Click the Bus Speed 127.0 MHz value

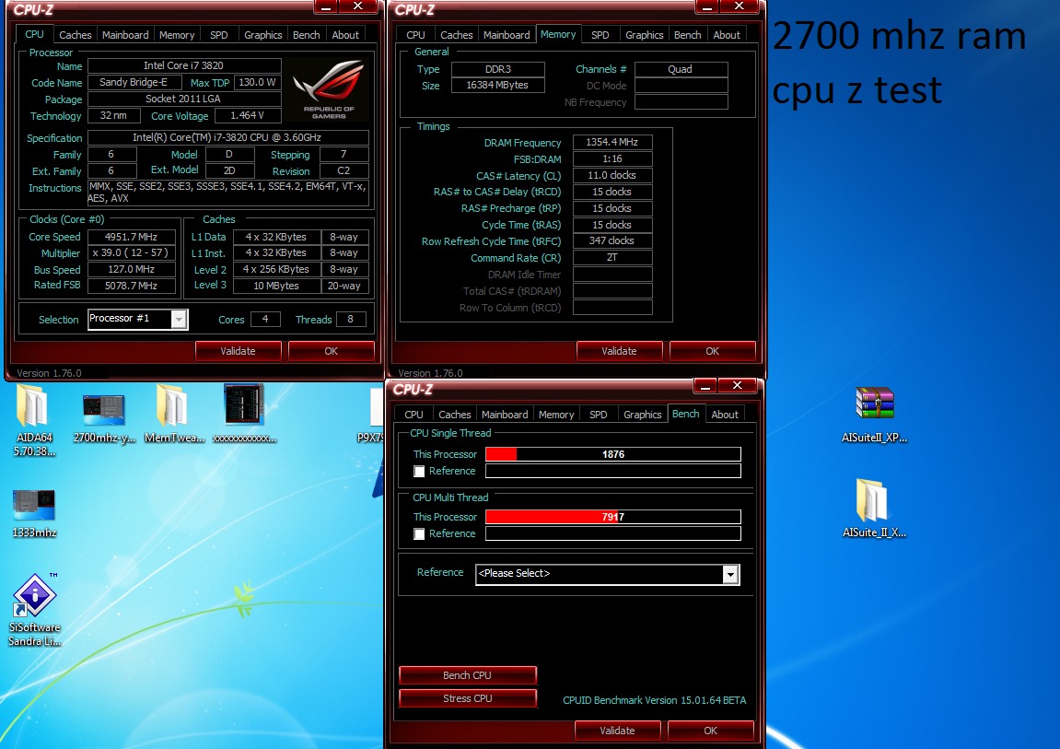[131, 269]
